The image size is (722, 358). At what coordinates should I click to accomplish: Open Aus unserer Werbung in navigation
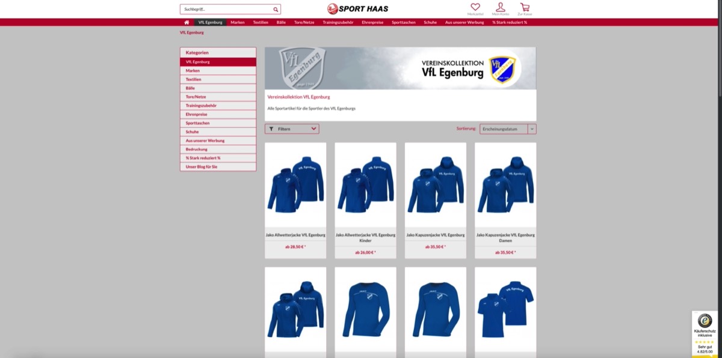[x=464, y=22]
